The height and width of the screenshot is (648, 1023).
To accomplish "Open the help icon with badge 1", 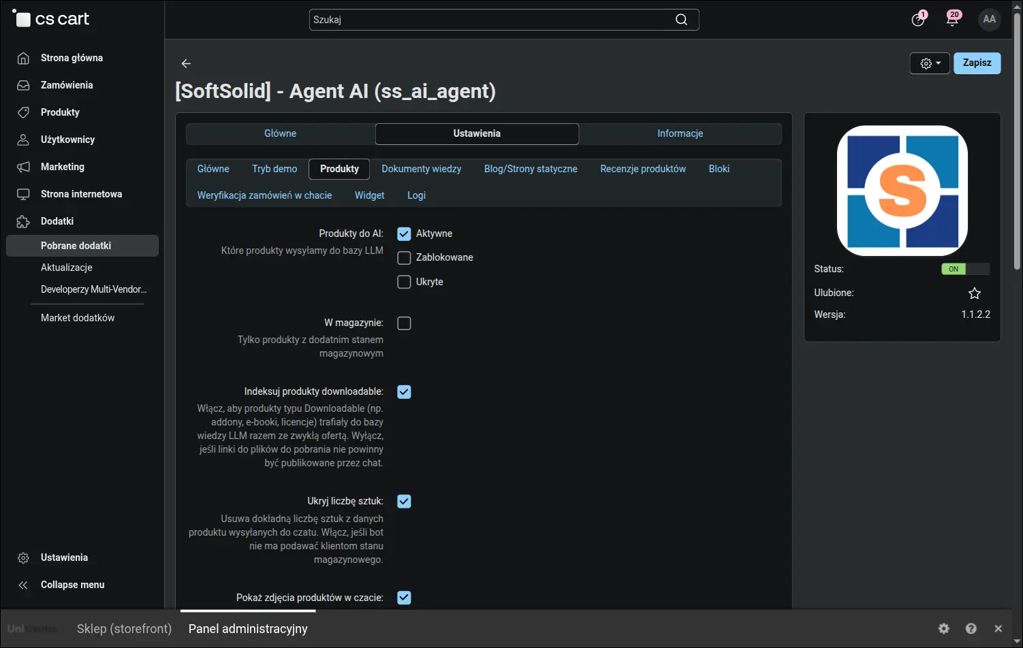I will point(919,19).
